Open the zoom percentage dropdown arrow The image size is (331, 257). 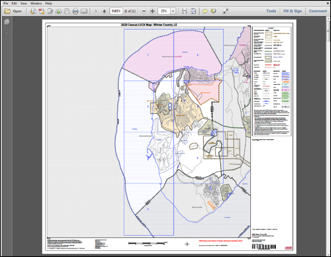(x=173, y=11)
